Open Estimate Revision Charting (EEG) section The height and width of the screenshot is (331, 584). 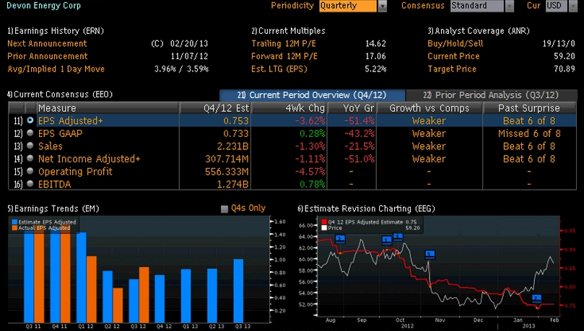(366, 208)
